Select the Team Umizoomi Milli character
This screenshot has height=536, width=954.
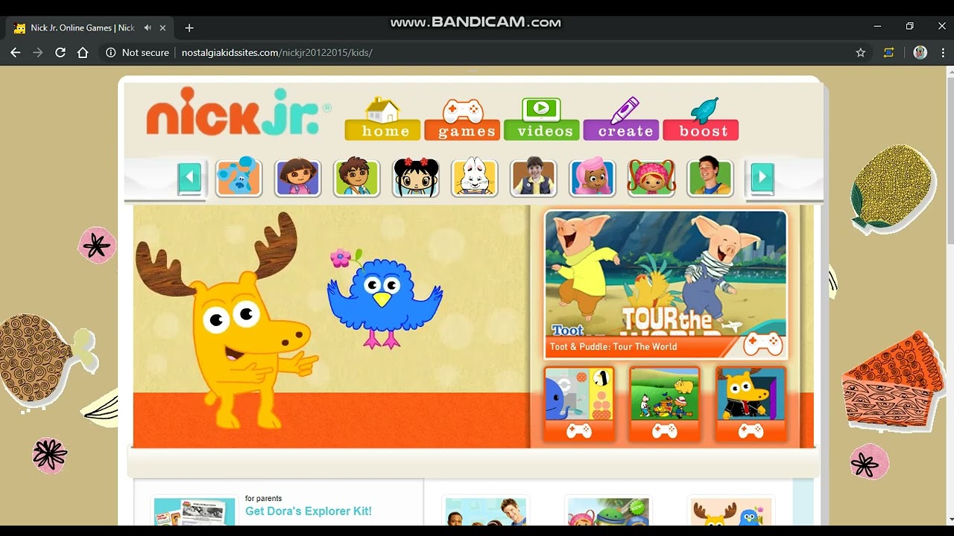coord(651,178)
